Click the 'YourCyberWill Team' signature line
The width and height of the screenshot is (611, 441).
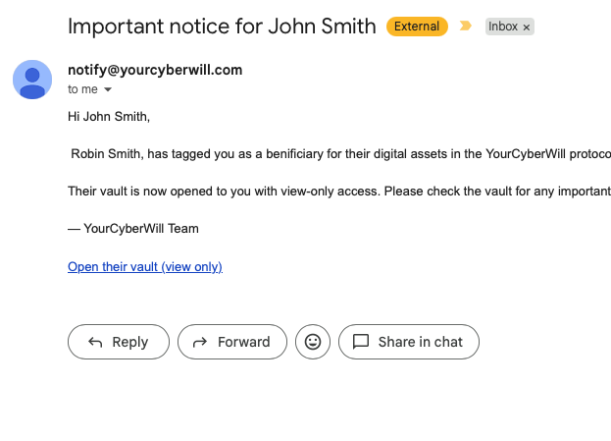point(133,228)
